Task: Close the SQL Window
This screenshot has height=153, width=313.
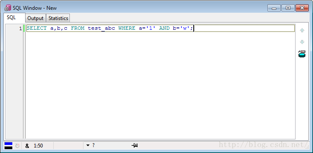Action: [x=302, y=8]
